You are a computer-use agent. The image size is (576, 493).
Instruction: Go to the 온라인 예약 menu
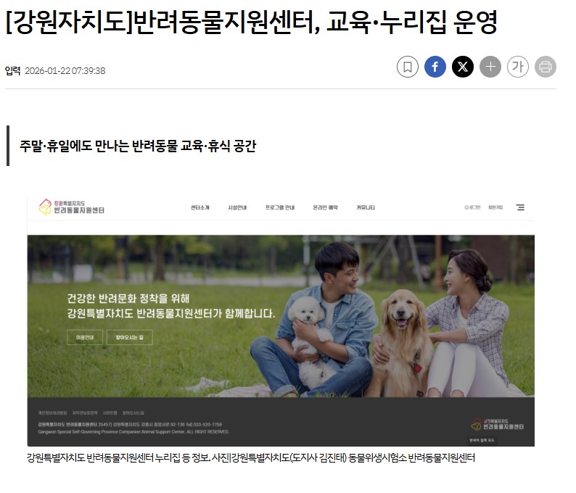coord(325,207)
